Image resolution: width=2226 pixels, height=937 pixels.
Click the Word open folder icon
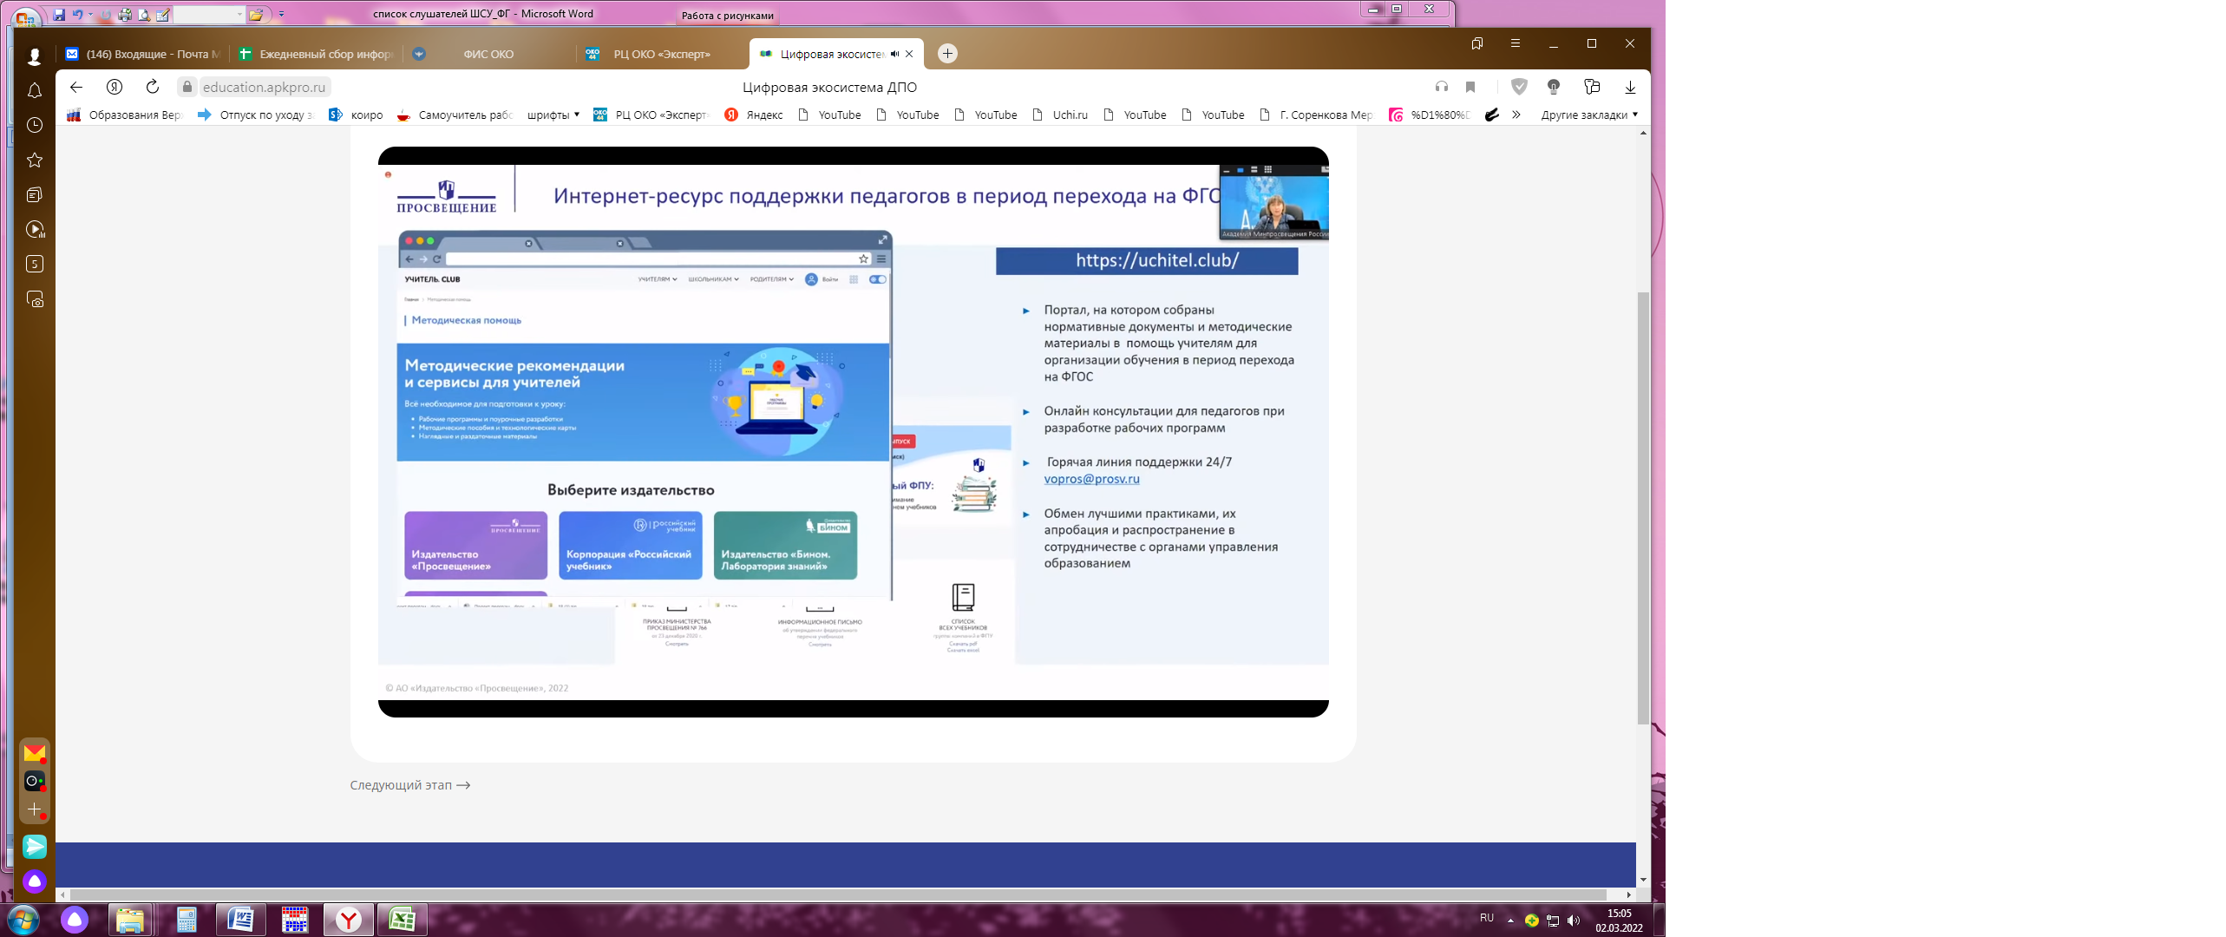(256, 15)
